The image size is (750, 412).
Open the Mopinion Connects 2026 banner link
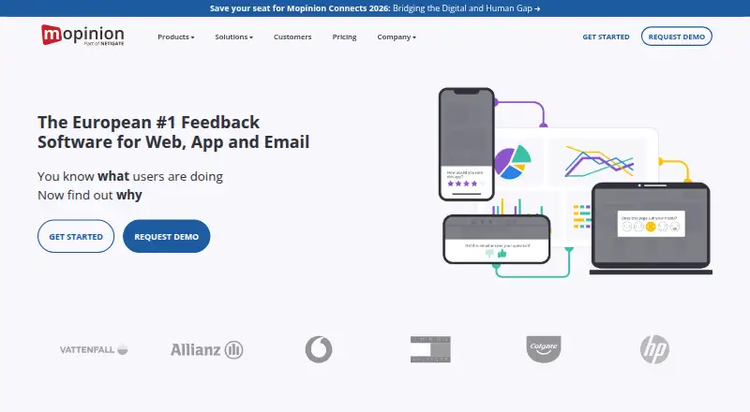(x=375, y=8)
